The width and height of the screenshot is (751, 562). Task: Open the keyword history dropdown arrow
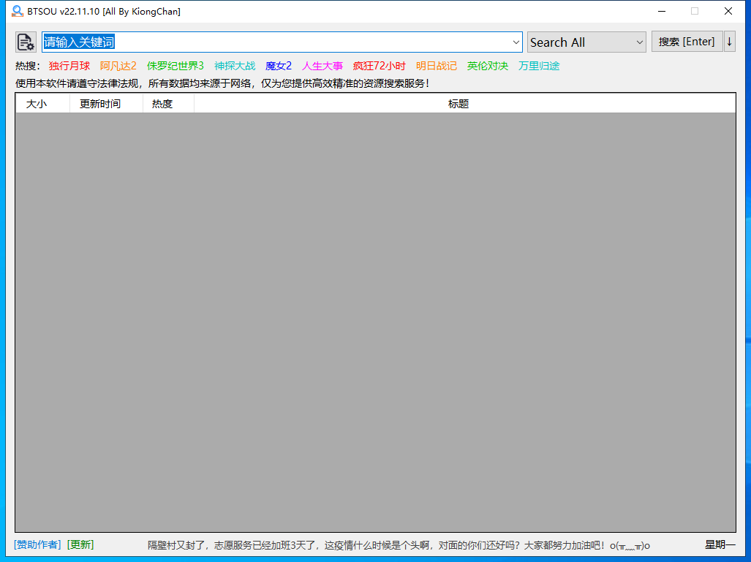516,42
